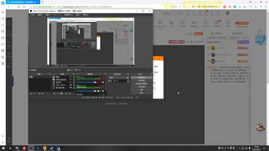Pop out the Audio Mixer dock panel icon

click(x=105, y=74)
